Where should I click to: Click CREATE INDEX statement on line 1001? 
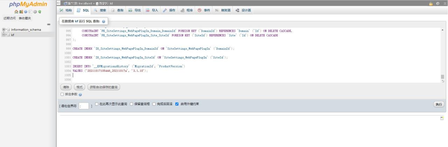(x=150, y=57)
